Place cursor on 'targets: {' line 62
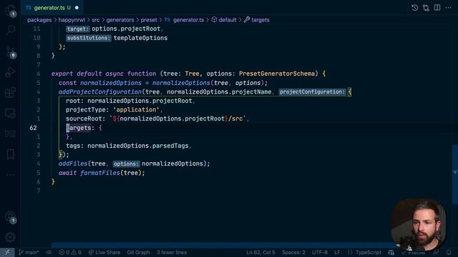458x257 pixels. (x=84, y=128)
